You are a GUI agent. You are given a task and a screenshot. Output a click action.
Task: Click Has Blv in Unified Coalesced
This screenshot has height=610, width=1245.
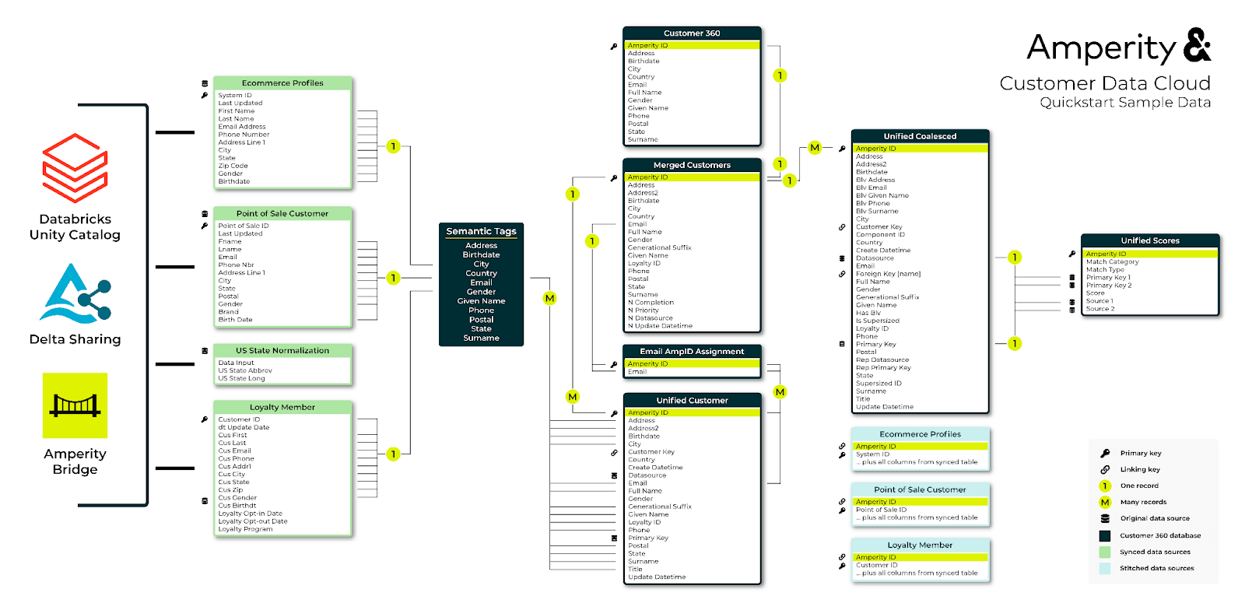(868, 313)
